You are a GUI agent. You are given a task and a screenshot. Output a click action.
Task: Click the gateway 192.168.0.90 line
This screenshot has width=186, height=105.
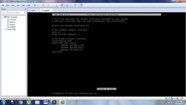[72, 50]
